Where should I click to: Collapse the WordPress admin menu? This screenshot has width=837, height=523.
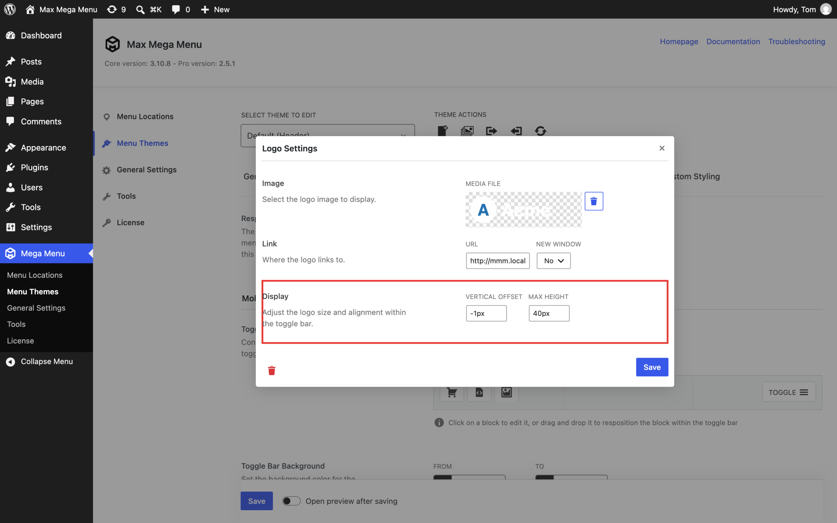[x=46, y=361]
